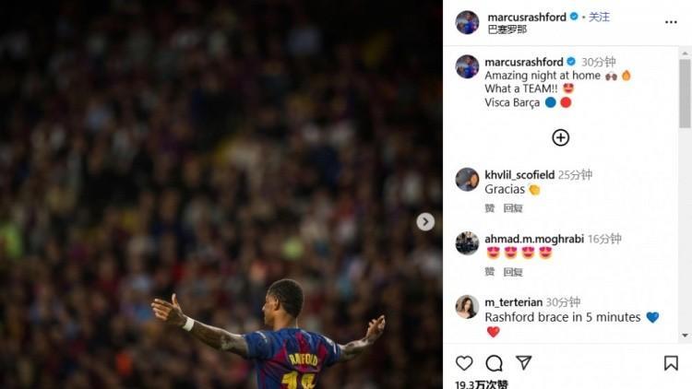Viewport: 692px width, 389px height.
Task: Go to next photo with arrow
Action: click(x=425, y=221)
